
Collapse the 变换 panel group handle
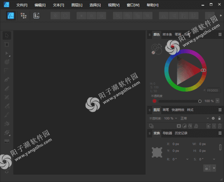149,133
